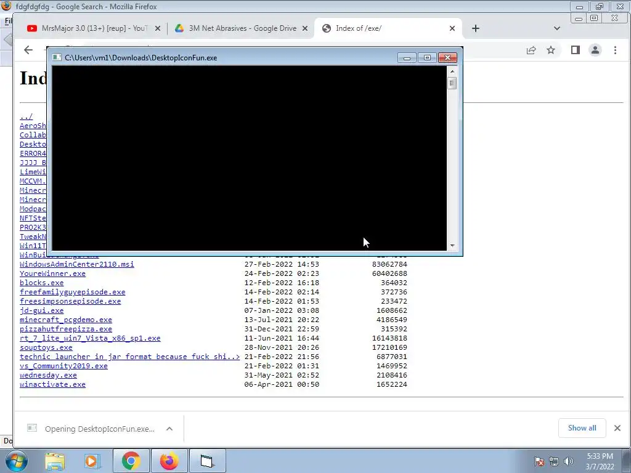631x473 pixels.
Task: Close the 3M Net Abrasives tab
Action: click(305, 28)
